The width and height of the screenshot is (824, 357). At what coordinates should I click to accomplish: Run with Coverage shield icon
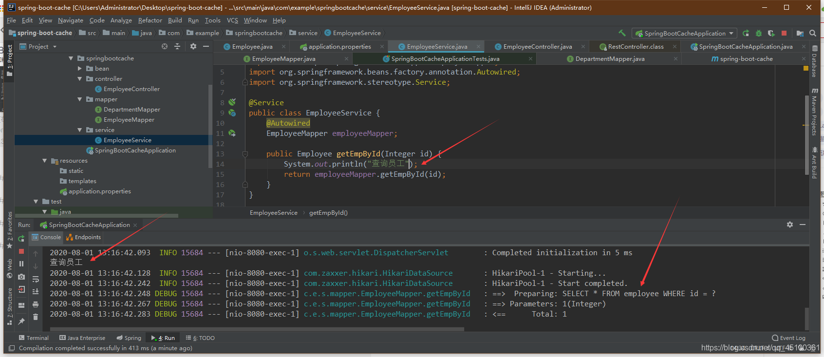771,33
